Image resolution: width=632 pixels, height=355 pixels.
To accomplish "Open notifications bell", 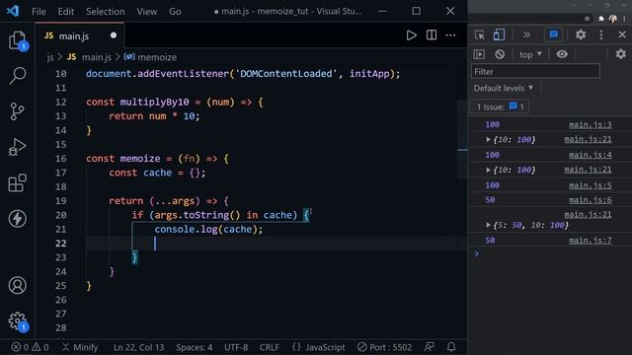I will click(451, 346).
